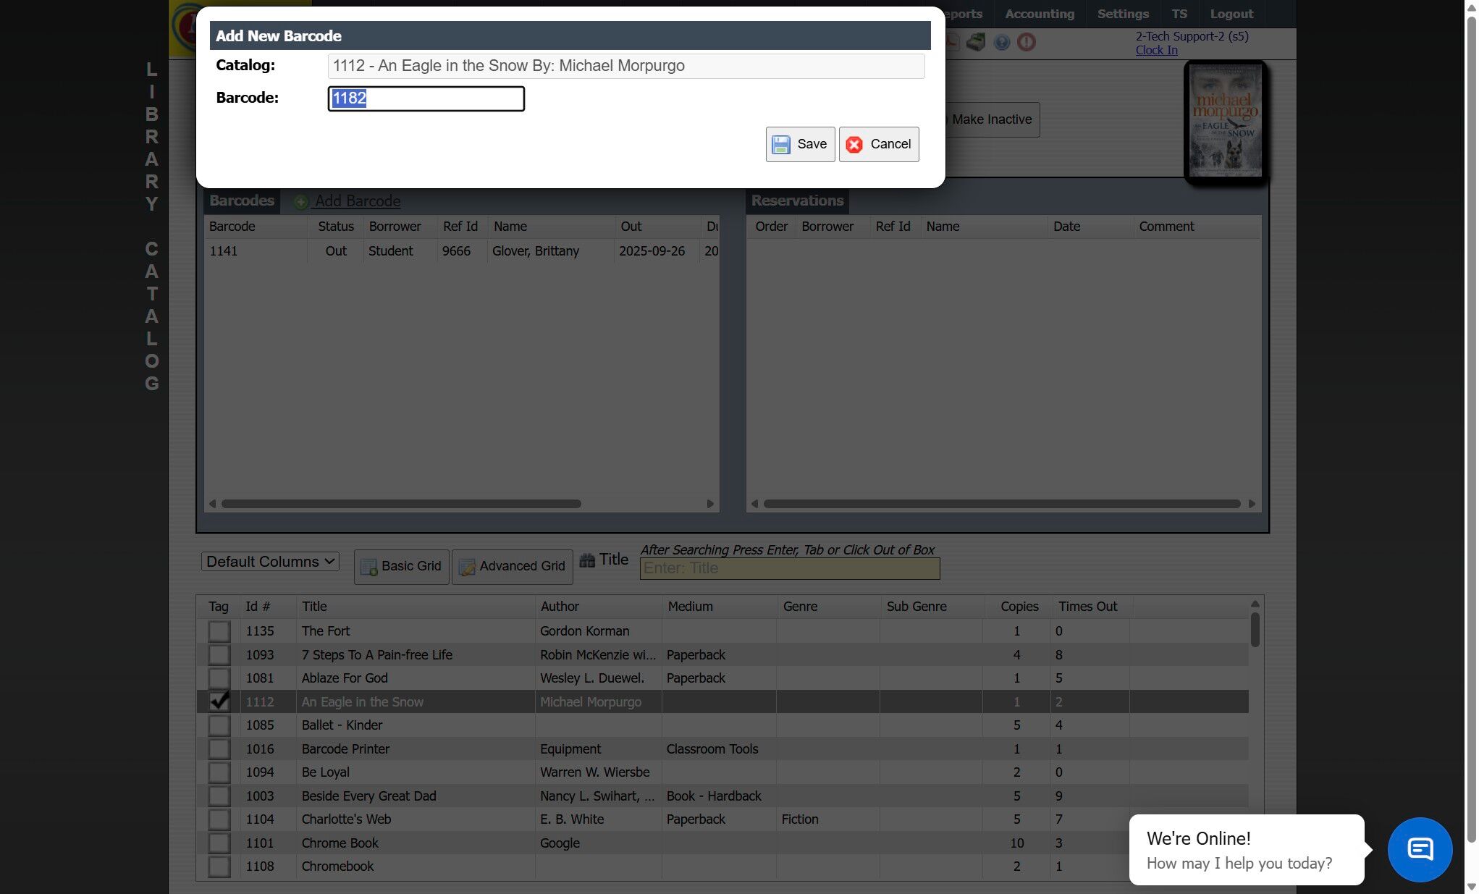The height and width of the screenshot is (894, 1479).
Task: Click the binoculars icon next to Title
Action: tap(587, 560)
